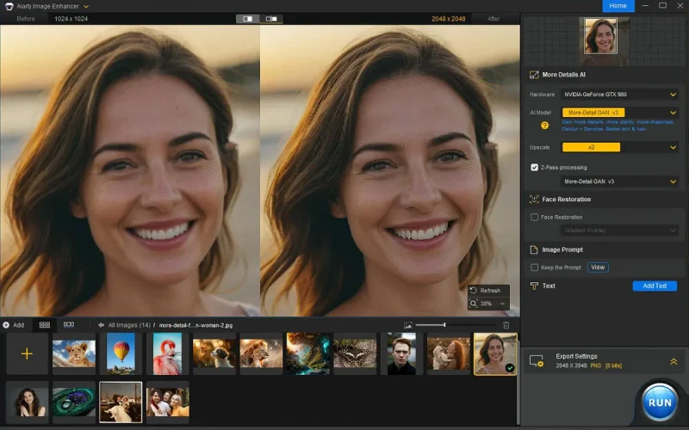Switch to split before/after view mode
This screenshot has height=430, width=689.
point(248,19)
